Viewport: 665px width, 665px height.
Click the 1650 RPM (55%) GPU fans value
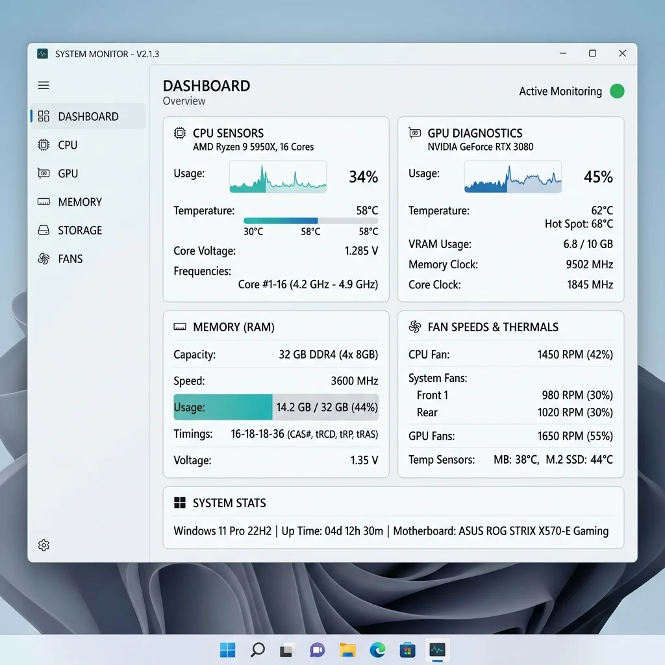[x=575, y=436]
